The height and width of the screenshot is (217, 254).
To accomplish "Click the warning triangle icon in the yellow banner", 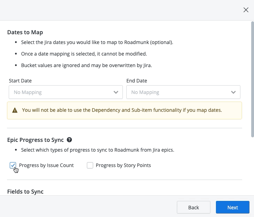I will pos(15,110).
